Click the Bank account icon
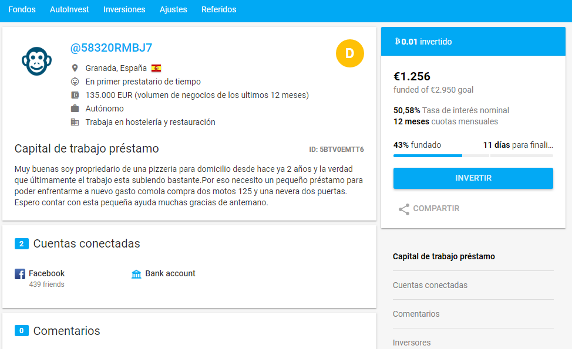 [137, 273]
